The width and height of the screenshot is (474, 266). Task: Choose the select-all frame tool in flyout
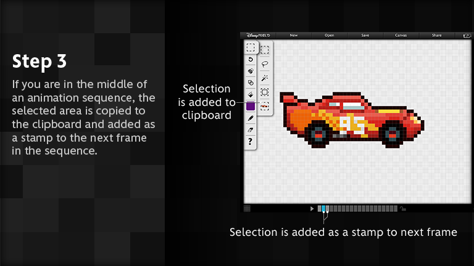[x=265, y=92]
